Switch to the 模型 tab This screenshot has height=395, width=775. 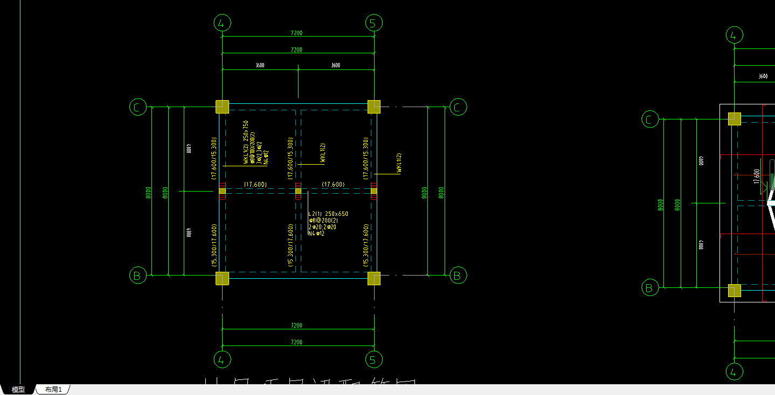[18, 390]
